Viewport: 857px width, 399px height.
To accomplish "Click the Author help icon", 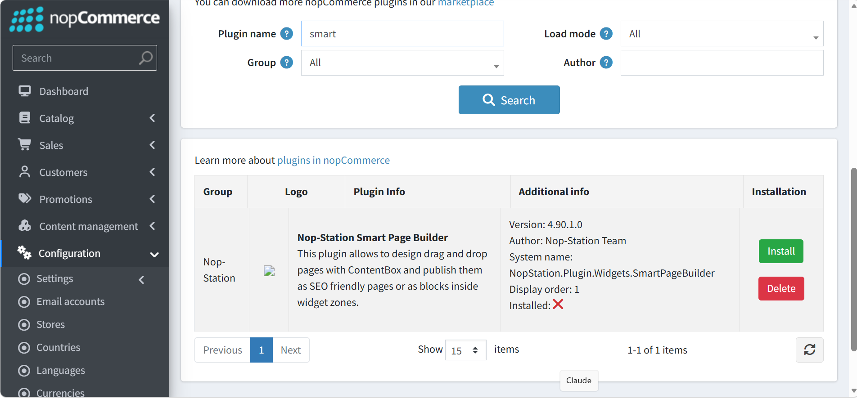I will pyautogui.click(x=606, y=63).
